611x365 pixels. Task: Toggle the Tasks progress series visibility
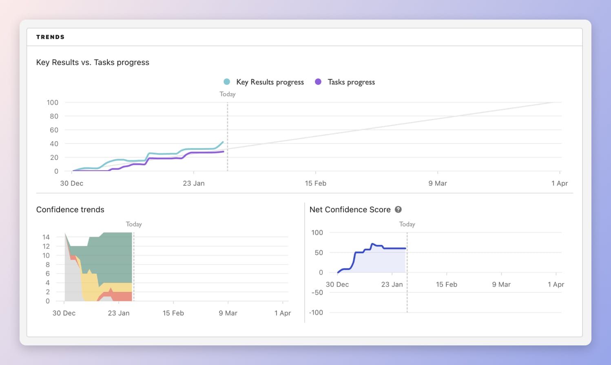pos(351,82)
